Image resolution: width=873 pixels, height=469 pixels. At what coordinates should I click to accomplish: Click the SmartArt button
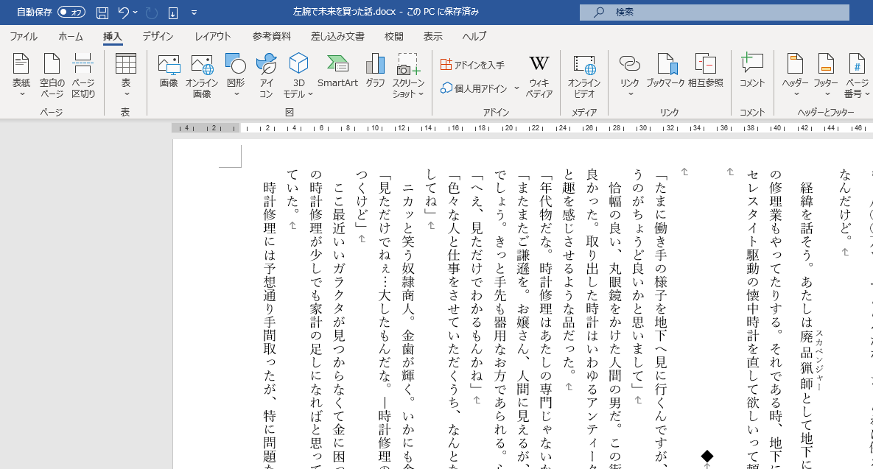(x=337, y=71)
